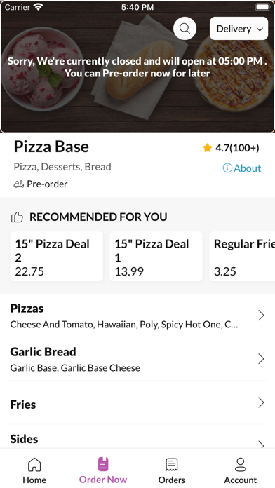Screen dimensions: 275x488
Task: Choose the Regular Fries recommended card
Action: pos(242,257)
